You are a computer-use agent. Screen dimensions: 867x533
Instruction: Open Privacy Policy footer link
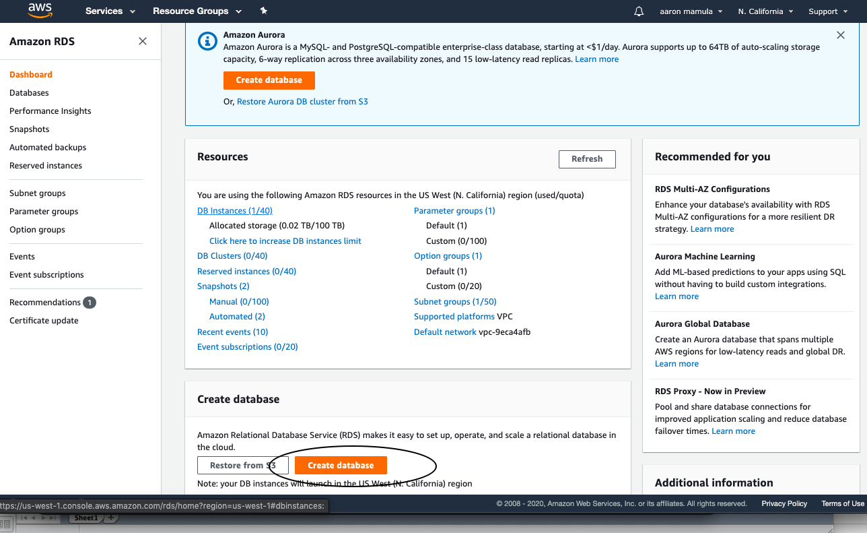click(784, 504)
